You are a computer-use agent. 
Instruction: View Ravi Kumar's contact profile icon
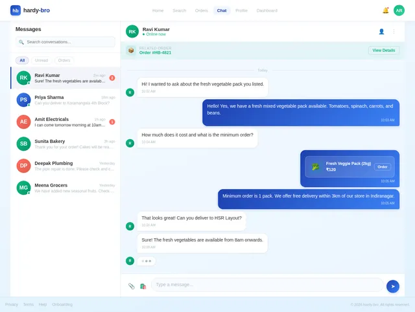tap(381, 32)
